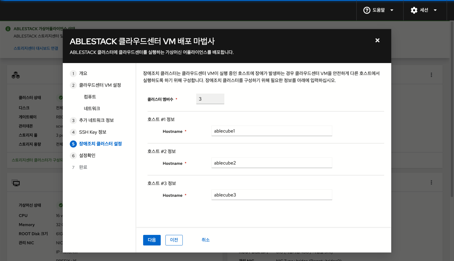
Task: Click the info icon beside ABLESTACK 가상어플라이언스 상태
Action: tap(8, 29)
